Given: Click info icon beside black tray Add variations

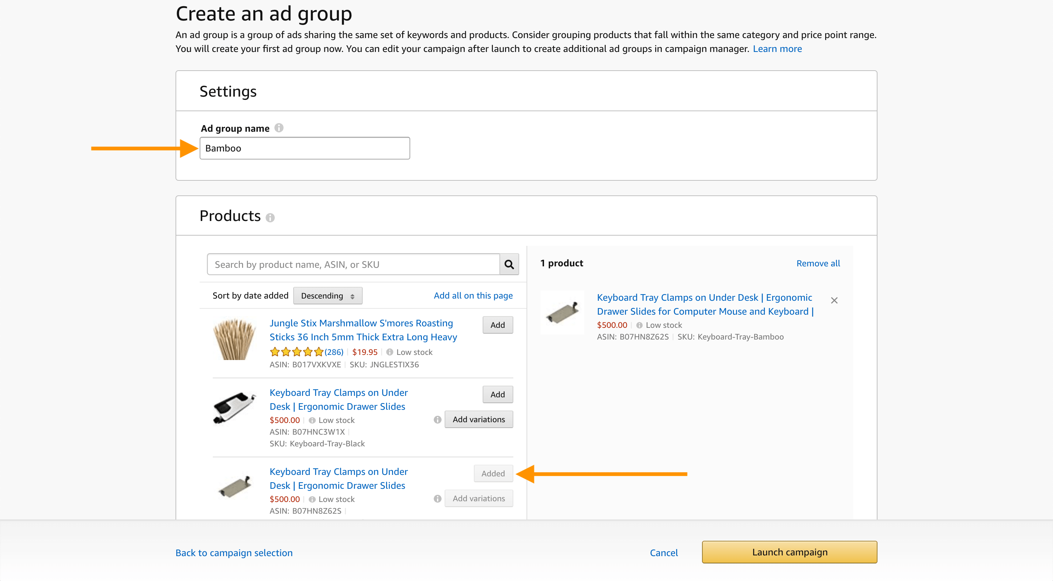Looking at the screenshot, I should pyautogui.click(x=437, y=419).
